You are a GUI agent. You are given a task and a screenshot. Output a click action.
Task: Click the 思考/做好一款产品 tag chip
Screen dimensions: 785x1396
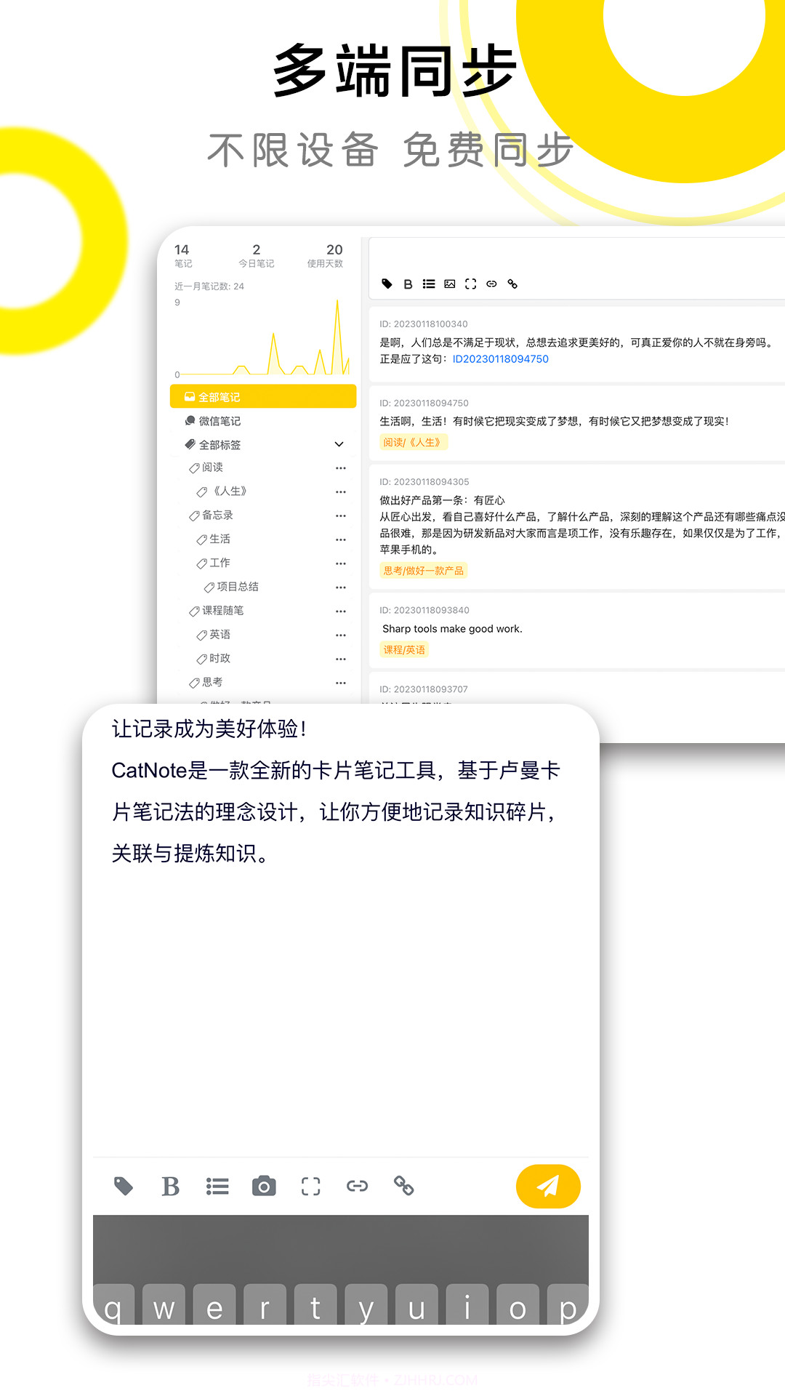pyautogui.click(x=424, y=571)
